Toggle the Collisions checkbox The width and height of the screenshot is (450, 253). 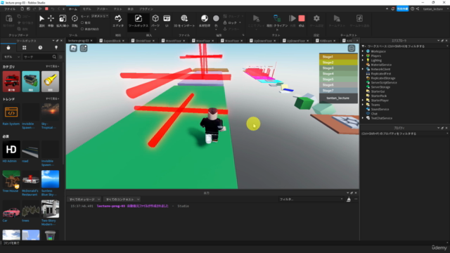(82, 22)
